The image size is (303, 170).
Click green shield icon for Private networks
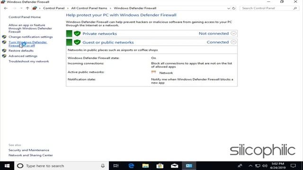pos(77,34)
